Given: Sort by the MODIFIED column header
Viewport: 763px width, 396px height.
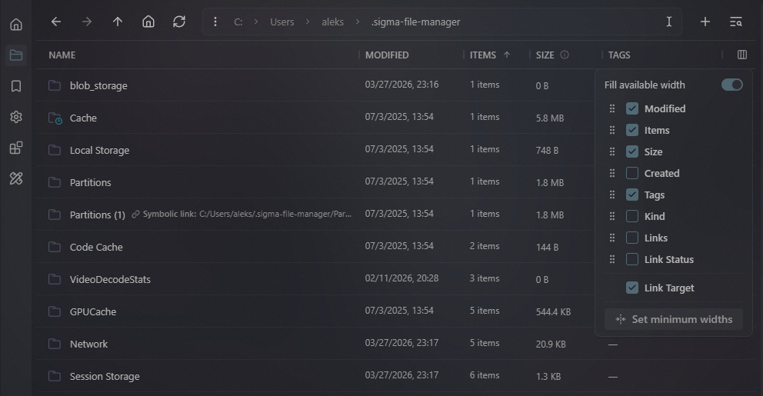Looking at the screenshot, I should pyautogui.click(x=387, y=55).
